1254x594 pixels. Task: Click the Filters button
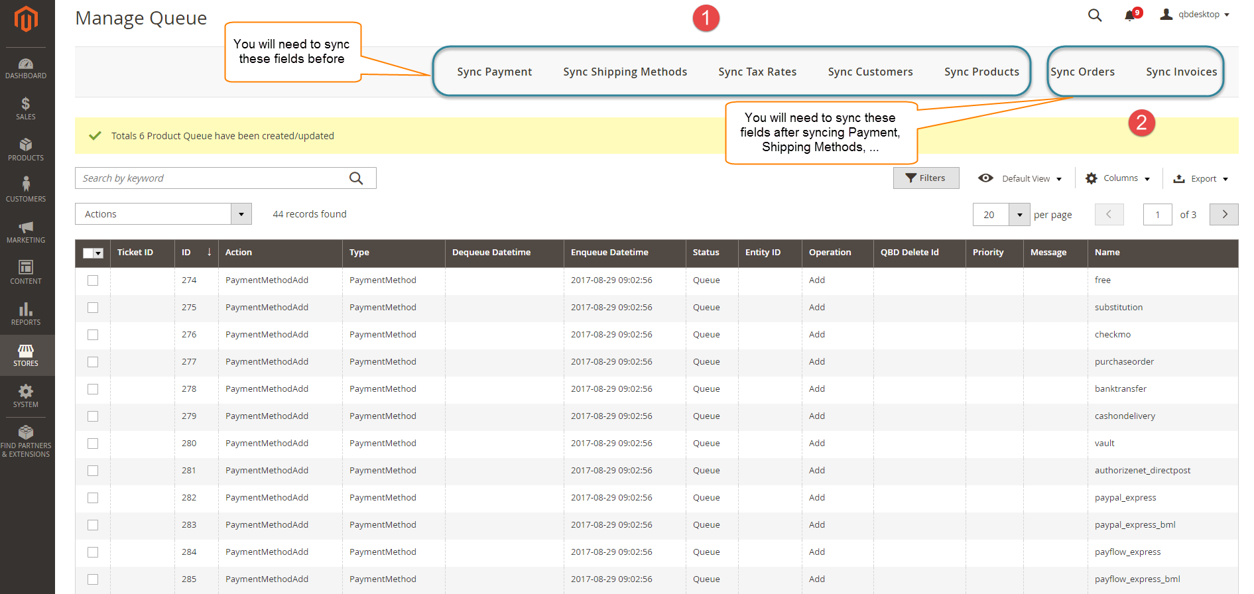[x=926, y=178]
